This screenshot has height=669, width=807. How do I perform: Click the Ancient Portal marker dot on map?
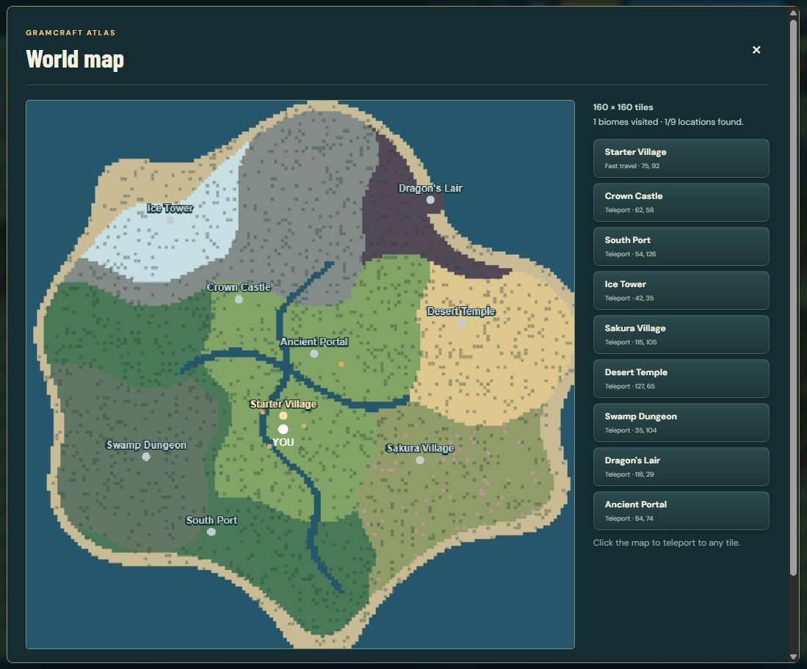pyautogui.click(x=314, y=353)
